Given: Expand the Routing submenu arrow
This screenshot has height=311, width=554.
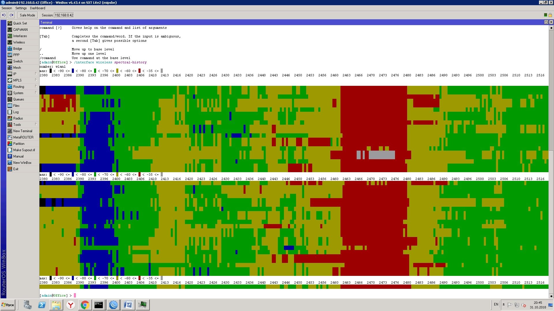Looking at the screenshot, I should click(36, 86).
